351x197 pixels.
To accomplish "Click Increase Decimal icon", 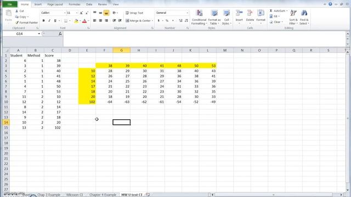I will coord(180,21).
